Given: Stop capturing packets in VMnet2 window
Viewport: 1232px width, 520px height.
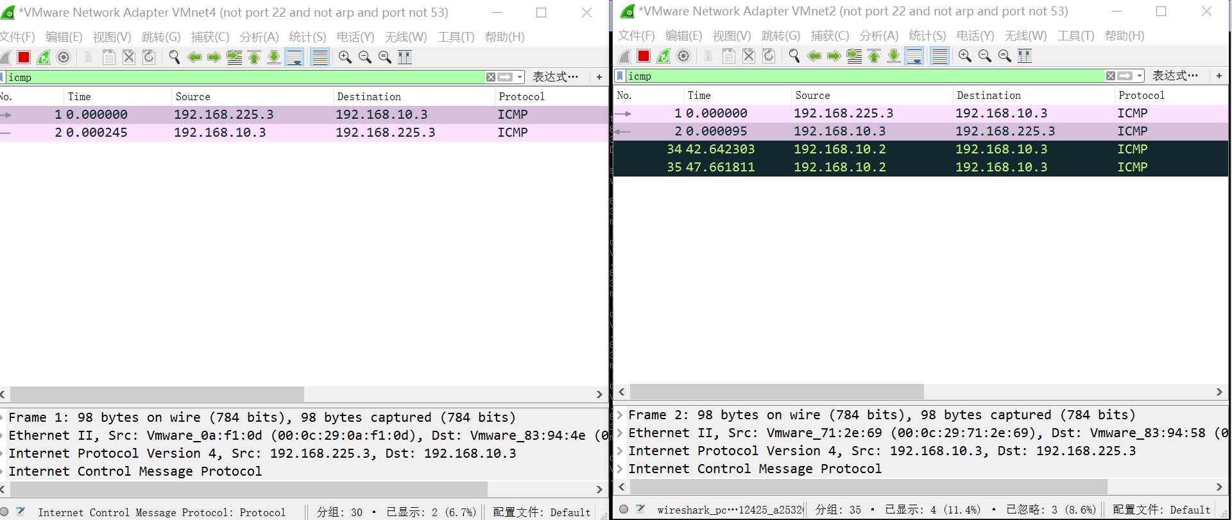Looking at the screenshot, I should click(x=644, y=56).
